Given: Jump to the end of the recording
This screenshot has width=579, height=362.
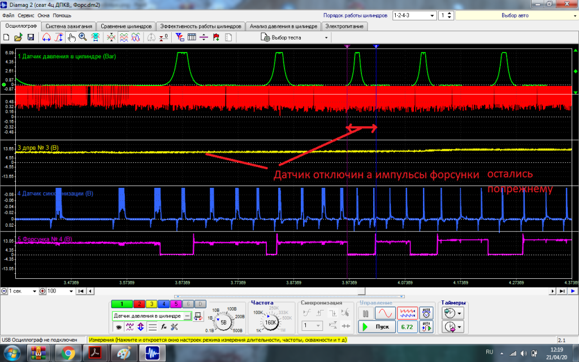Looking at the screenshot, I should click(562, 291).
